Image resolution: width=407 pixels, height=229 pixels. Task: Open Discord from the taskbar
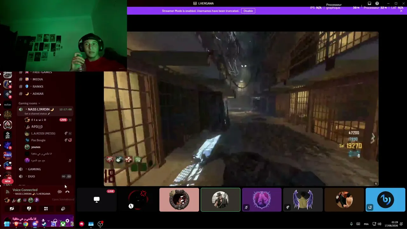click(x=35, y=224)
